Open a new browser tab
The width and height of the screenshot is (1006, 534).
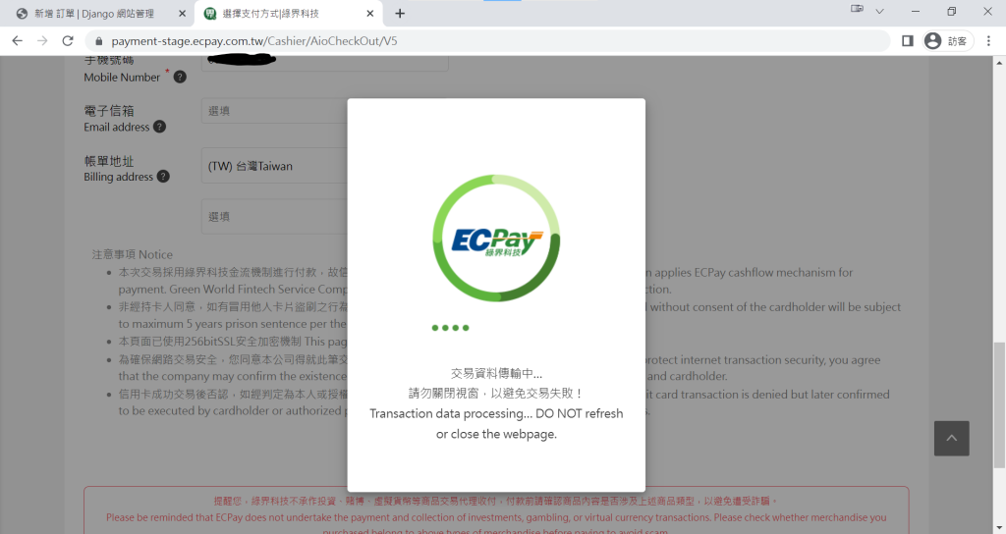pos(400,14)
